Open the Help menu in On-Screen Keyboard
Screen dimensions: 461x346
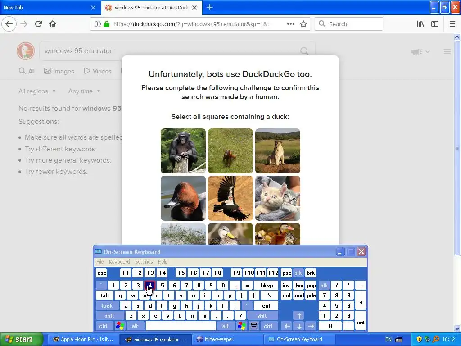click(x=163, y=262)
